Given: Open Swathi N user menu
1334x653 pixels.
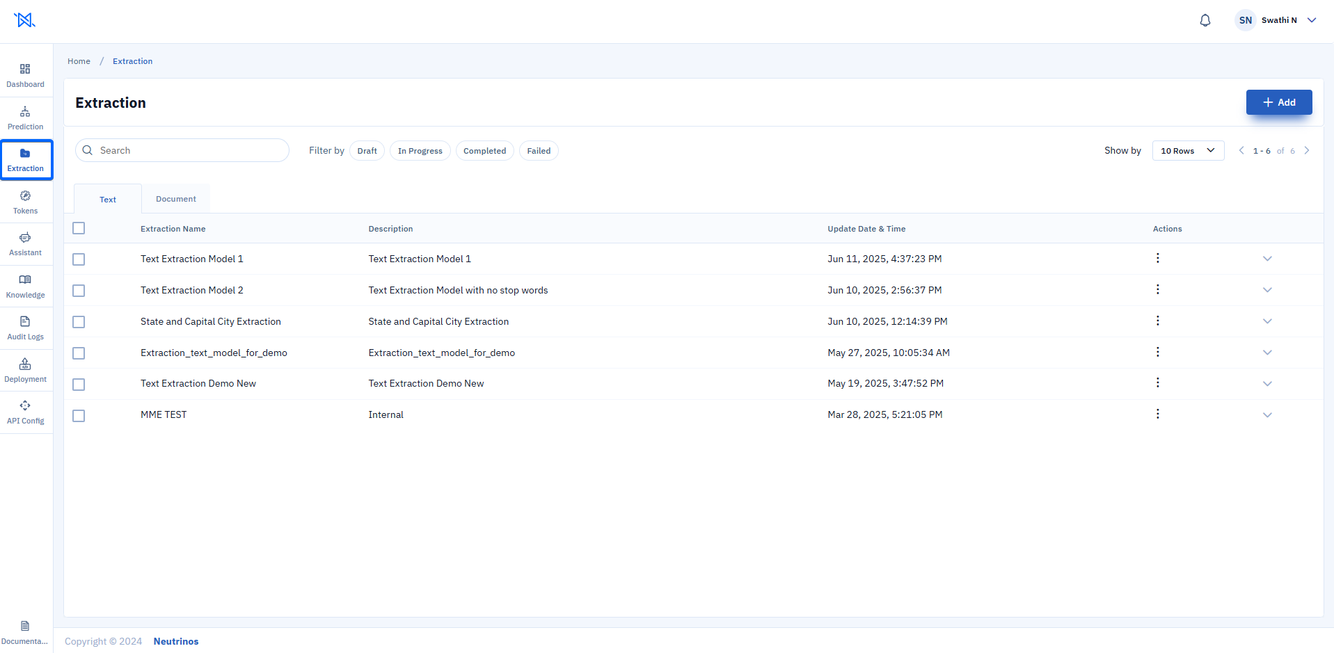Looking at the screenshot, I should pos(1276,20).
